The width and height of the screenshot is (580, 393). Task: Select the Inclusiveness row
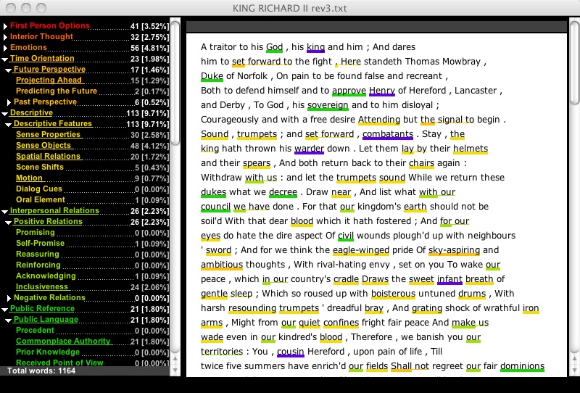click(92, 287)
